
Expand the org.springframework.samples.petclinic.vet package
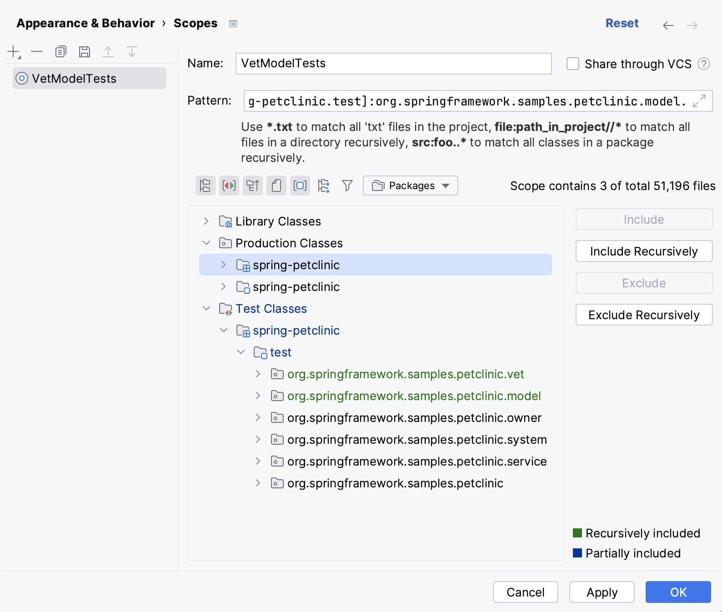pos(258,374)
